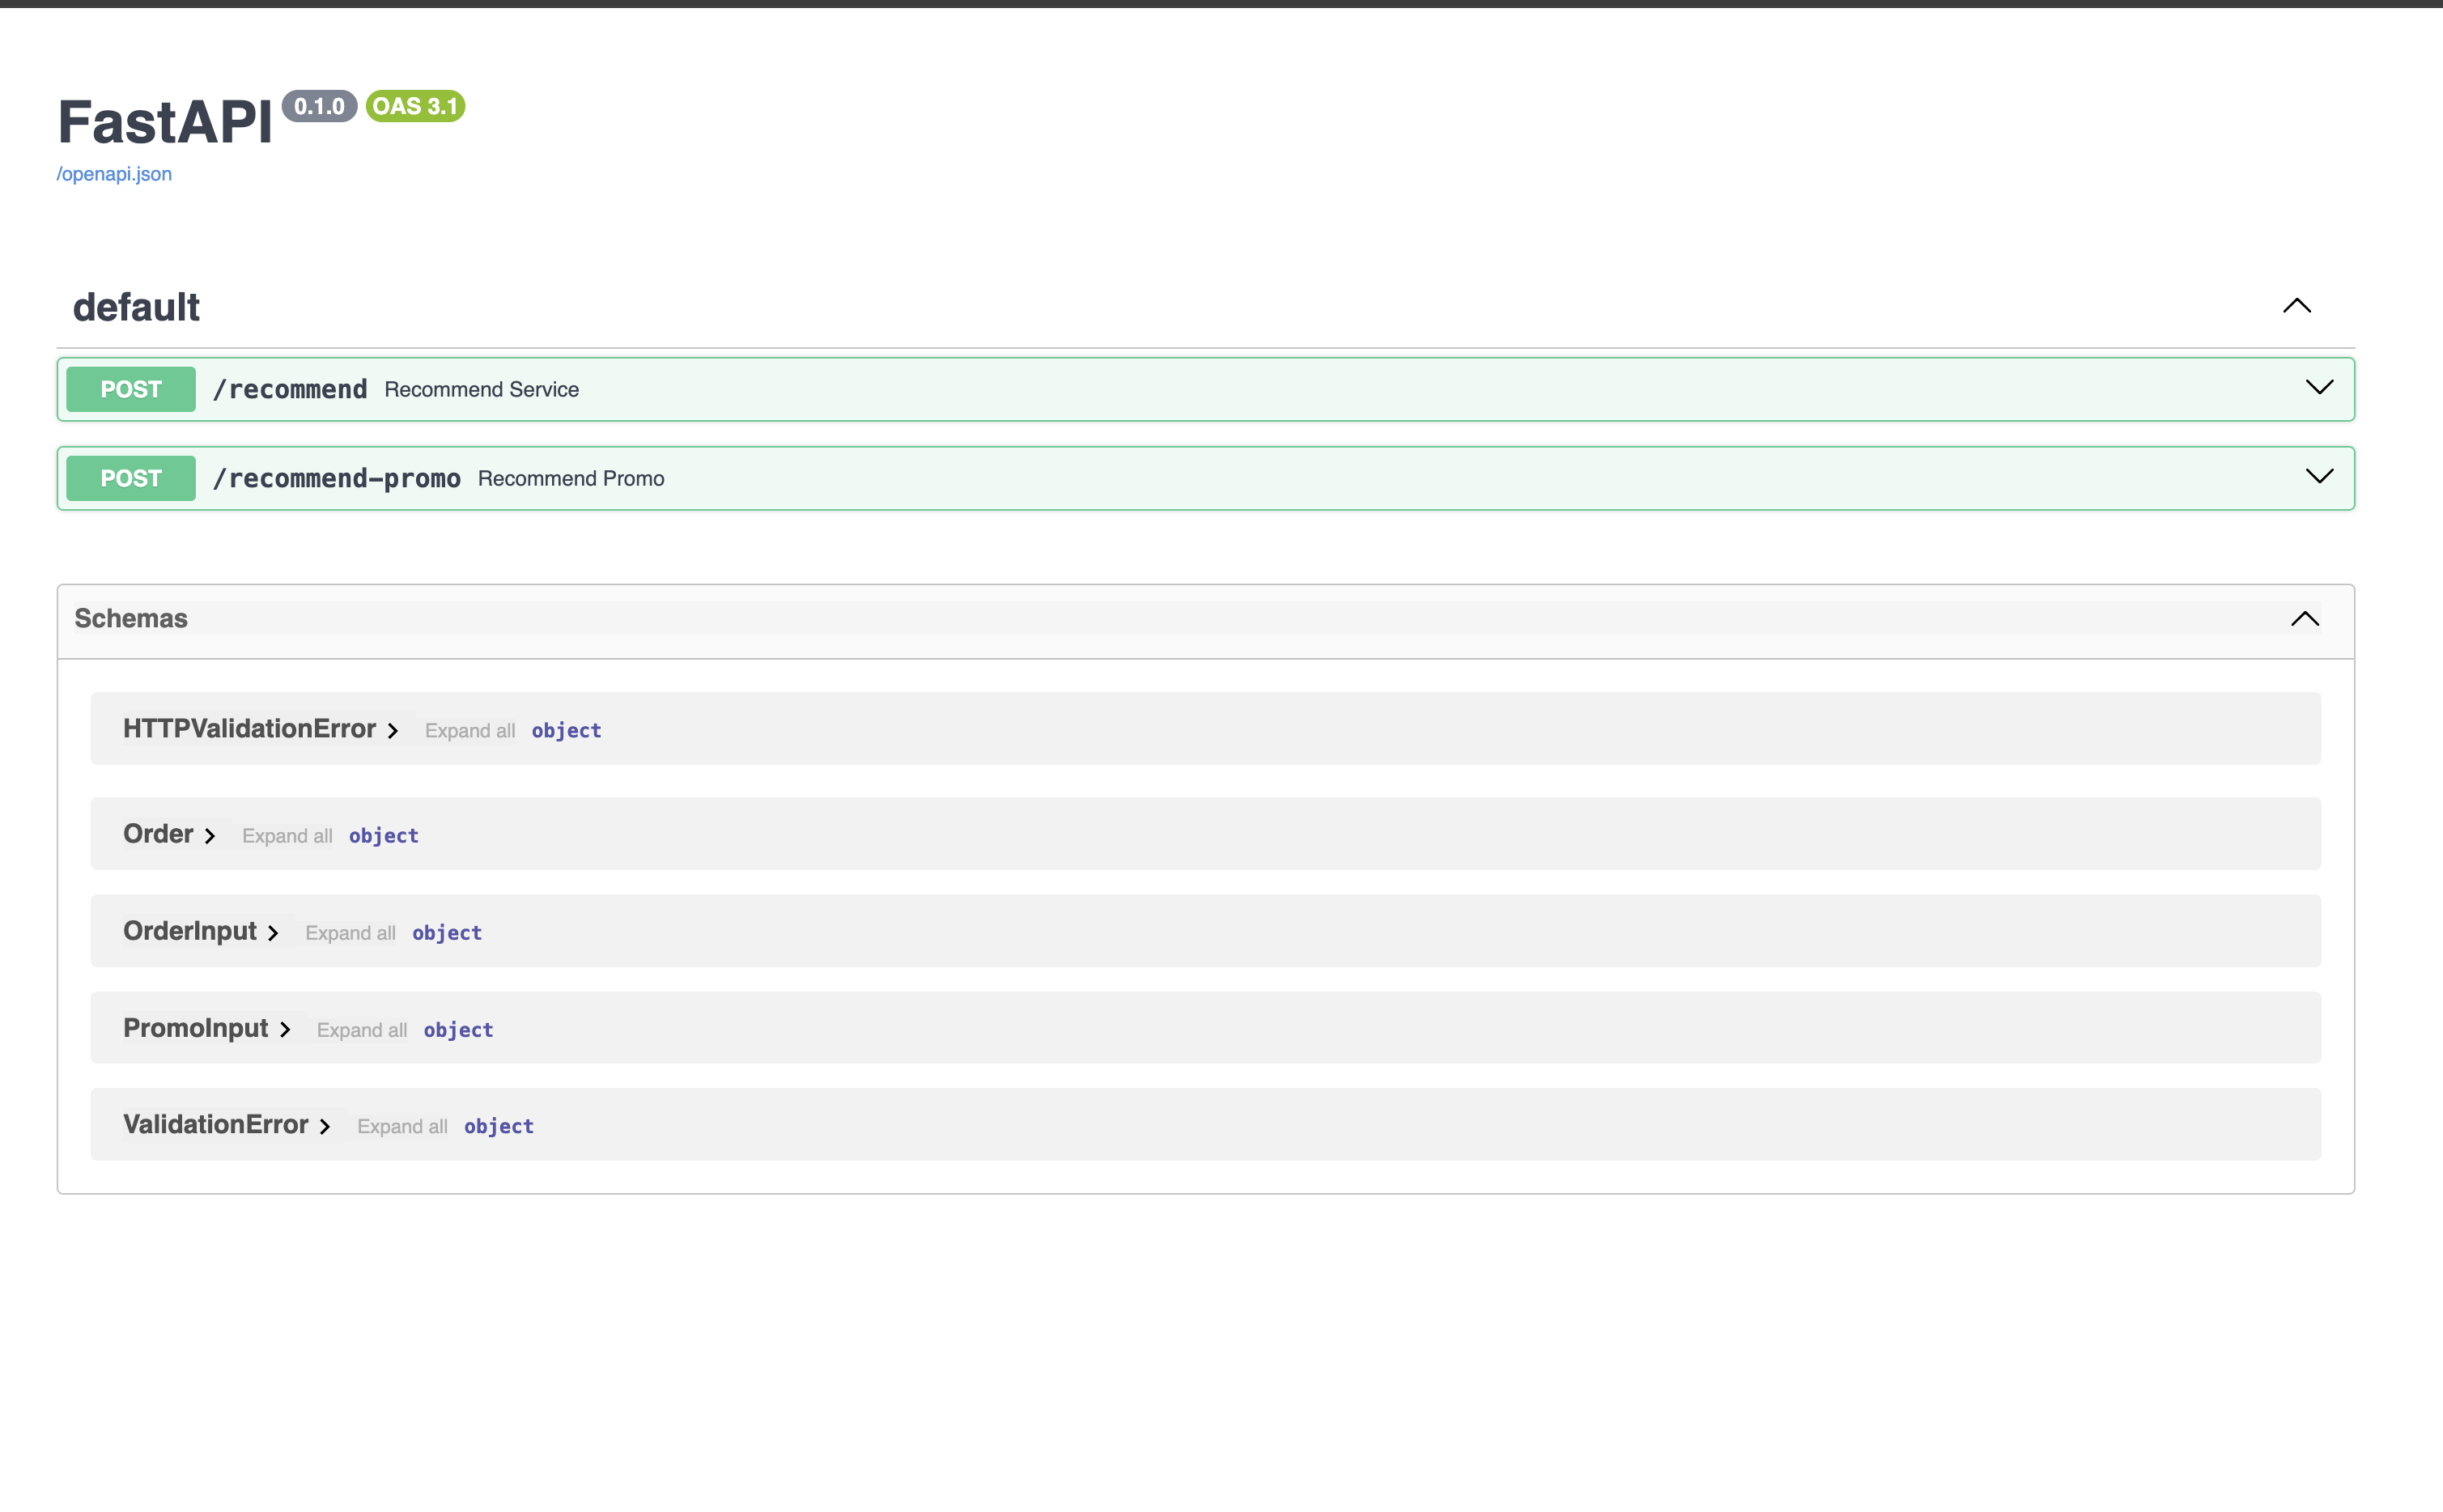Click the /recommend-promo path text
The width and height of the screenshot is (2443, 1512).
tap(337, 478)
